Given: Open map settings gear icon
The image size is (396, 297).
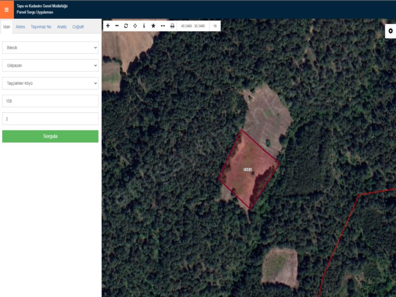Looking at the screenshot, I should (x=390, y=31).
